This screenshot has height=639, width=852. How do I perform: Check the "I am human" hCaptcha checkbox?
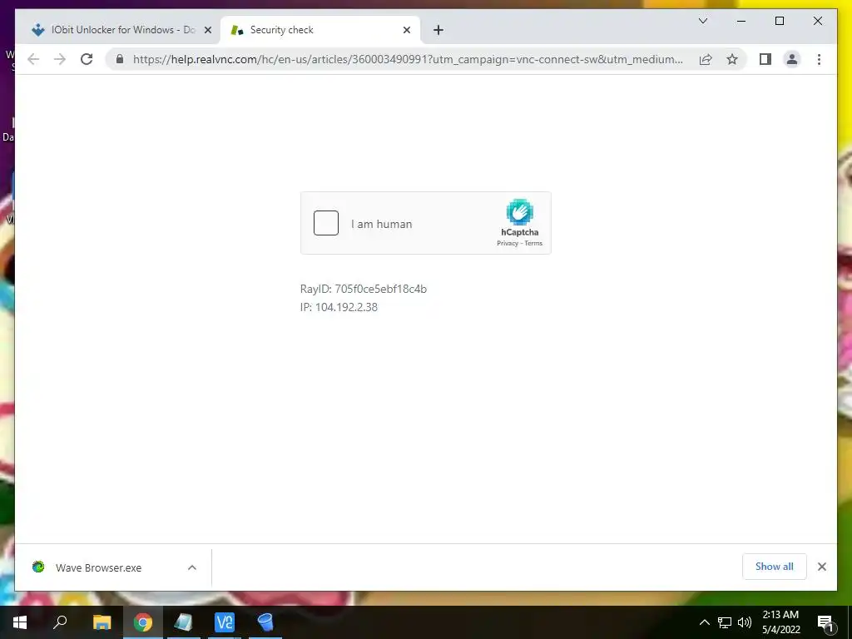coord(326,223)
